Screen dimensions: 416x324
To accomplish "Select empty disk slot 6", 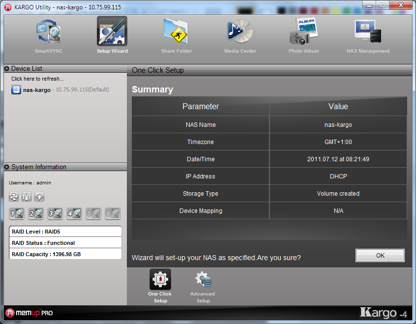I will click(113, 213).
